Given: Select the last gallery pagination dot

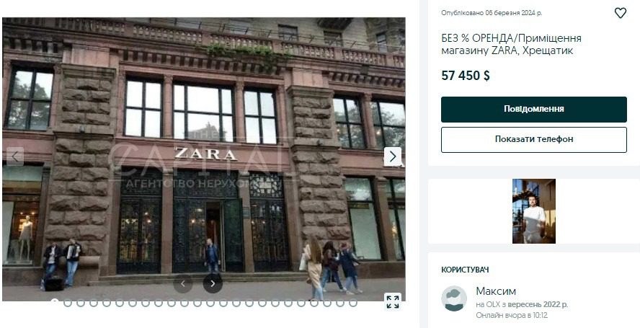Looking at the screenshot, I should click(x=353, y=303).
